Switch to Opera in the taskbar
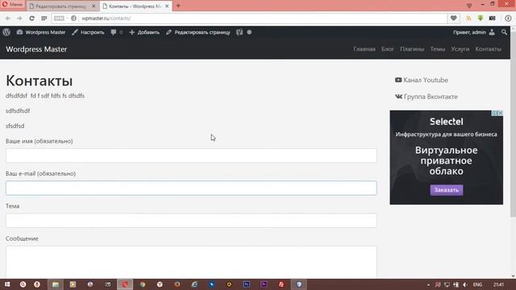Viewport: 516px width, 290px height. 125,284
